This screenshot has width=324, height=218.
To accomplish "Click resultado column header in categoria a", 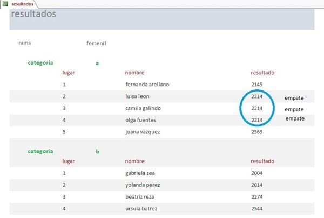I will [262, 73].
